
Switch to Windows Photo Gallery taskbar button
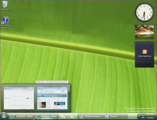tap(90, 116)
